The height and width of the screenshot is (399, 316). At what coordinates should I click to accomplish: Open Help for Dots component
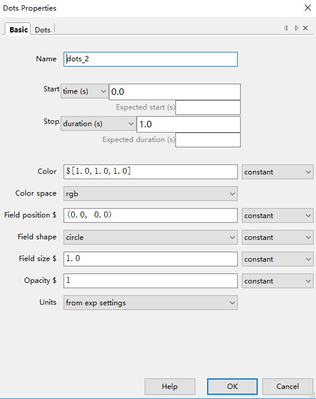coord(169,386)
